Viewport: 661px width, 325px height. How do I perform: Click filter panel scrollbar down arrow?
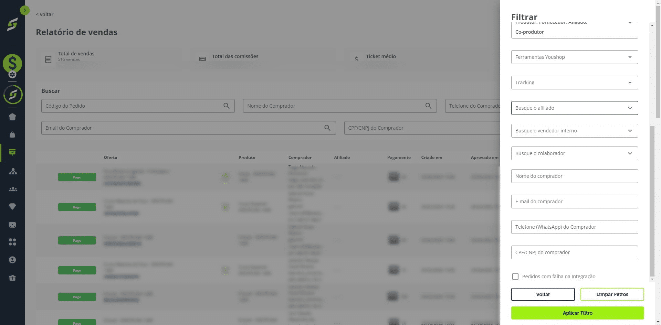[x=652, y=279]
